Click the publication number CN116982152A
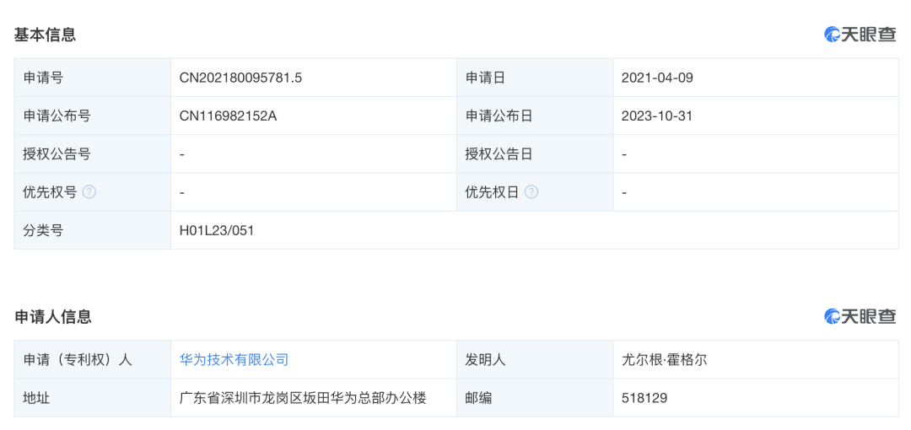This screenshot has width=911, height=430. [229, 116]
